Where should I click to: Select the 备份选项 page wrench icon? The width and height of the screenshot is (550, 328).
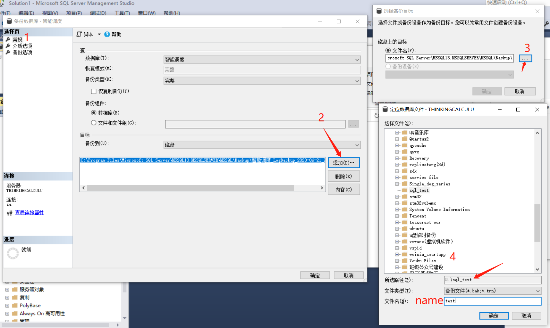[8, 52]
